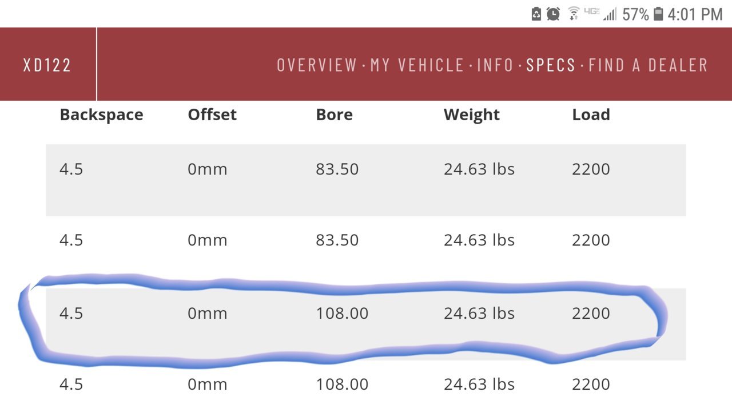Viewport: 732px width, 412px height.
Task: Tap the clock showing 4:01 PM
Action: click(695, 14)
